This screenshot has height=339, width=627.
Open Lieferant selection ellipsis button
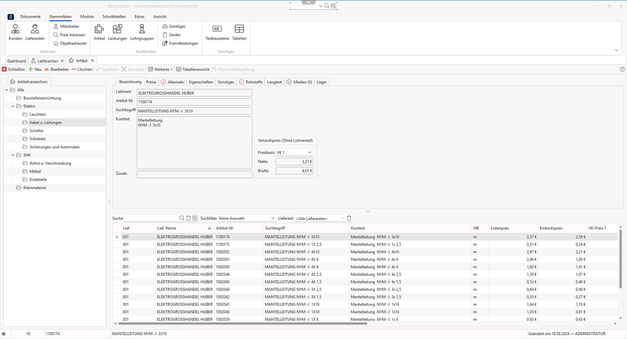coord(343,218)
